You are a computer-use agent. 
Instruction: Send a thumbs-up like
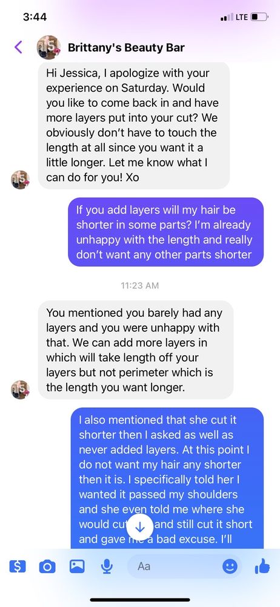tap(262, 566)
